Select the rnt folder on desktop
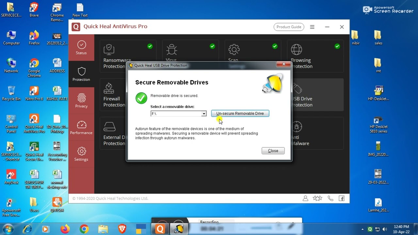Screen dimensions: 418x235 (378, 65)
